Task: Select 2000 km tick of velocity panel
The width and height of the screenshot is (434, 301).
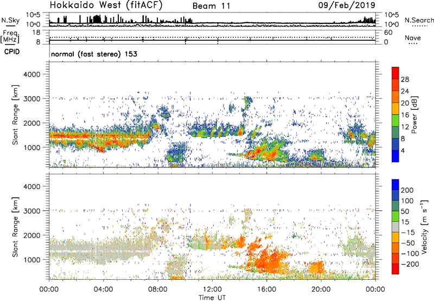Action: tap(31, 235)
